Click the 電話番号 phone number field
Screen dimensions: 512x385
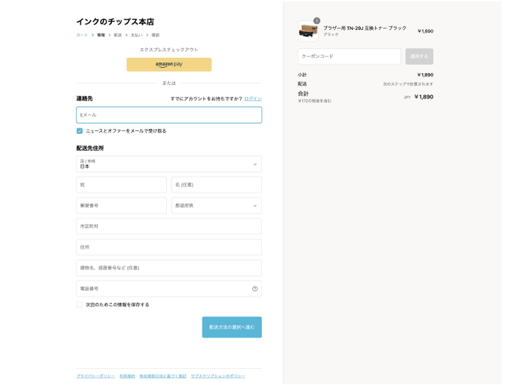pyautogui.click(x=162, y=288)
